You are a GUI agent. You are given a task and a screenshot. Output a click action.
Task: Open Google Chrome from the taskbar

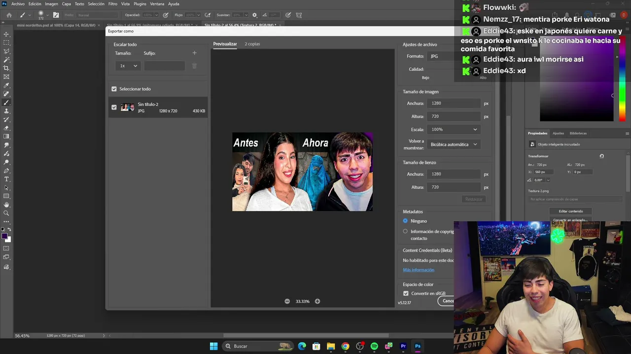(x=345, y=346)
